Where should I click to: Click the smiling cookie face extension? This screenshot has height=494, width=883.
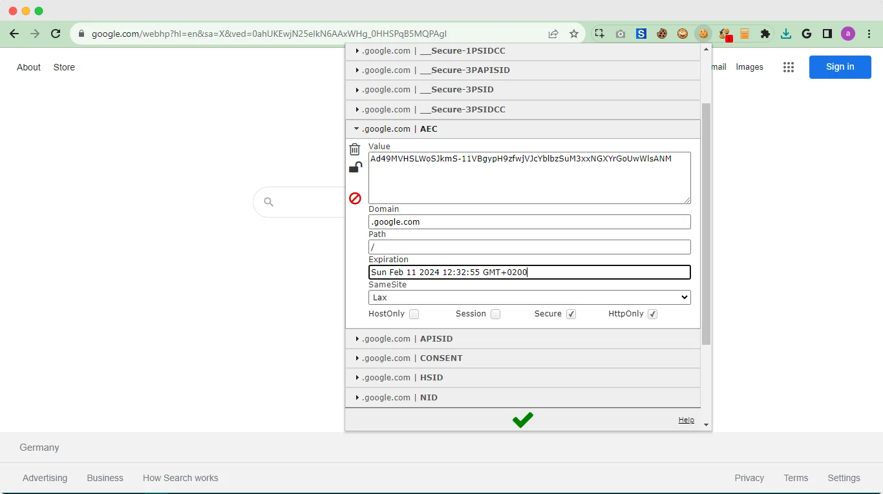pos(683,34)
